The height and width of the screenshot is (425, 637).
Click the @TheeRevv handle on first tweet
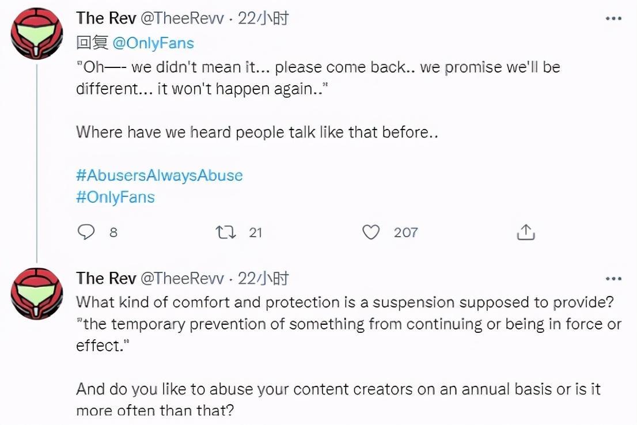(182, 18)
